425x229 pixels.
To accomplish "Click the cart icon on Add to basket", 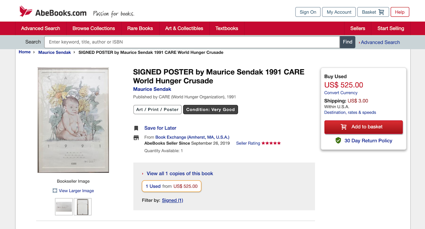I will [343, 127].
